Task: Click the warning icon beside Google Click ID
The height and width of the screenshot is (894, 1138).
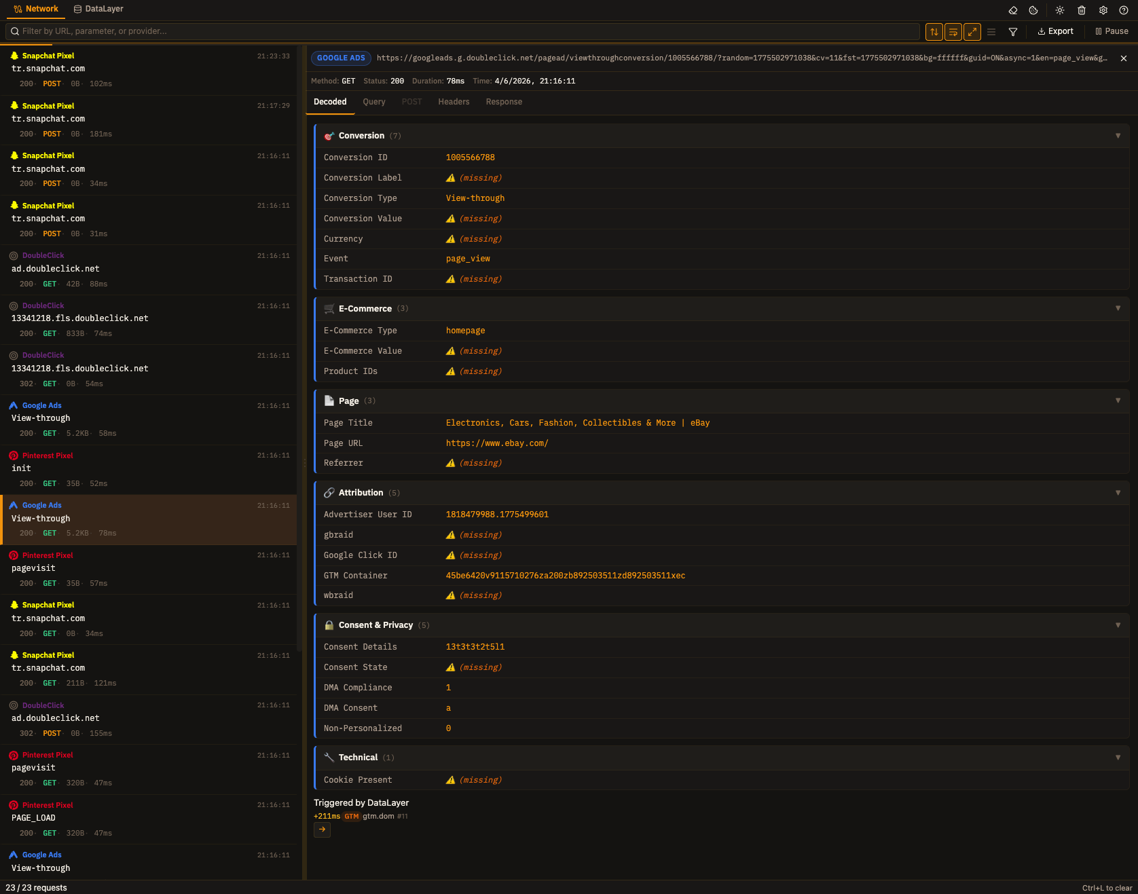Action: 450,555
